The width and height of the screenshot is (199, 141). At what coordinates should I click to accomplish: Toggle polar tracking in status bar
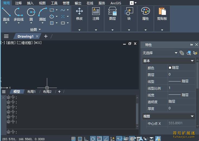(x=93, y=139)
